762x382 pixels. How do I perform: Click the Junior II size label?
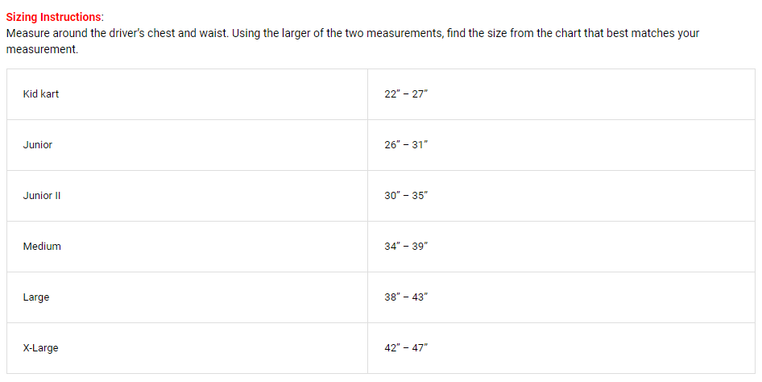pos(42,196)
